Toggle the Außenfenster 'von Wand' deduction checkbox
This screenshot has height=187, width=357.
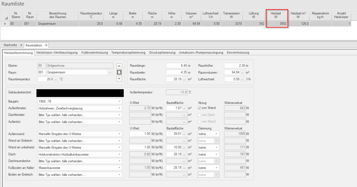pyautogui.click(x=200, y=108)
